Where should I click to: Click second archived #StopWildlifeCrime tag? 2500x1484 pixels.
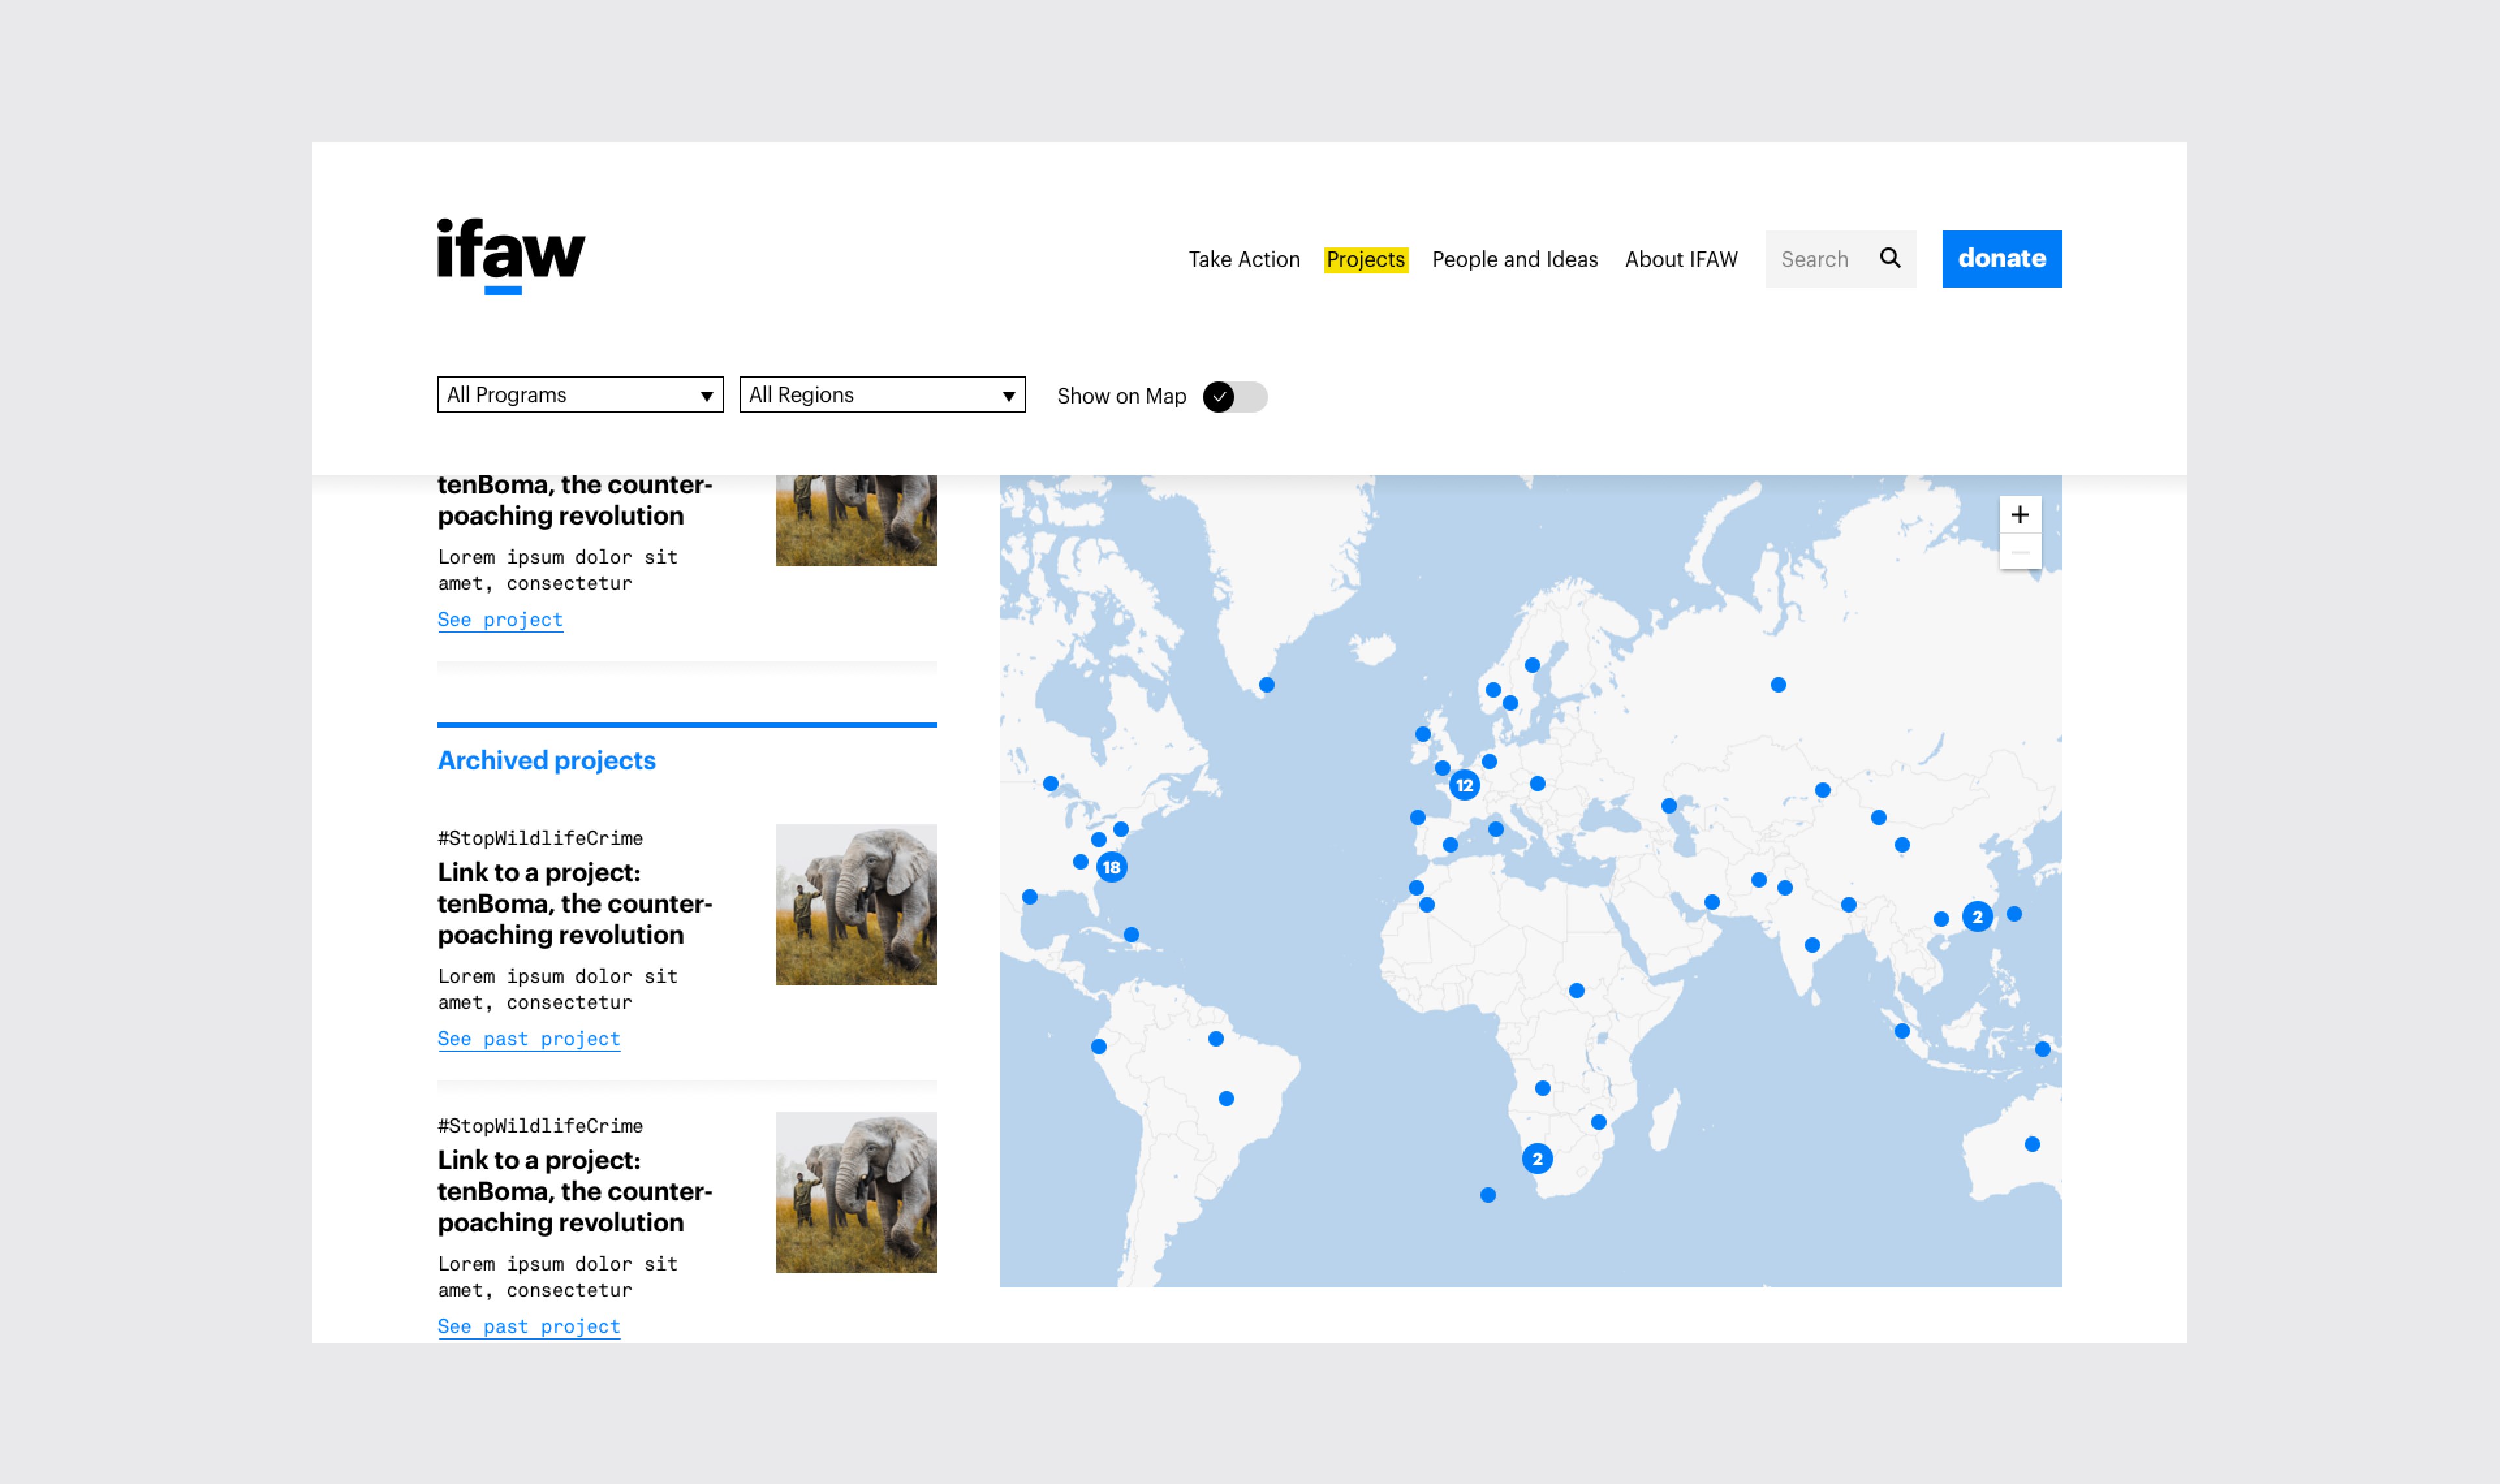point(540,1126)
